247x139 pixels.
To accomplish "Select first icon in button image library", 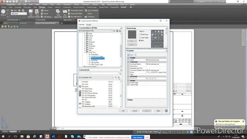I will tap(152, 32).
